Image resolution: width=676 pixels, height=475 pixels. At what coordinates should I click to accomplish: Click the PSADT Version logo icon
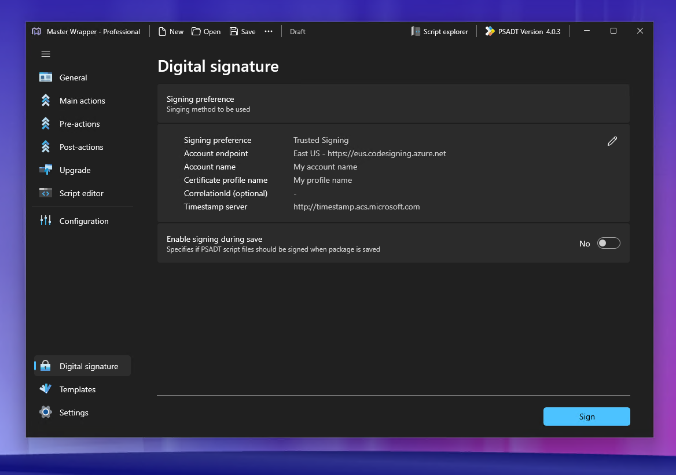pyautogui.click(x=490, y=31)
